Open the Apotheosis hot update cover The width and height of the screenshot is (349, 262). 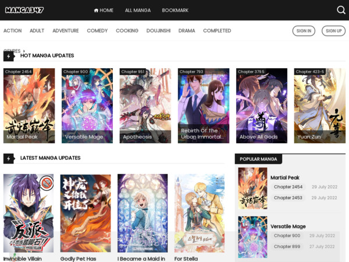tap(145, 105)
